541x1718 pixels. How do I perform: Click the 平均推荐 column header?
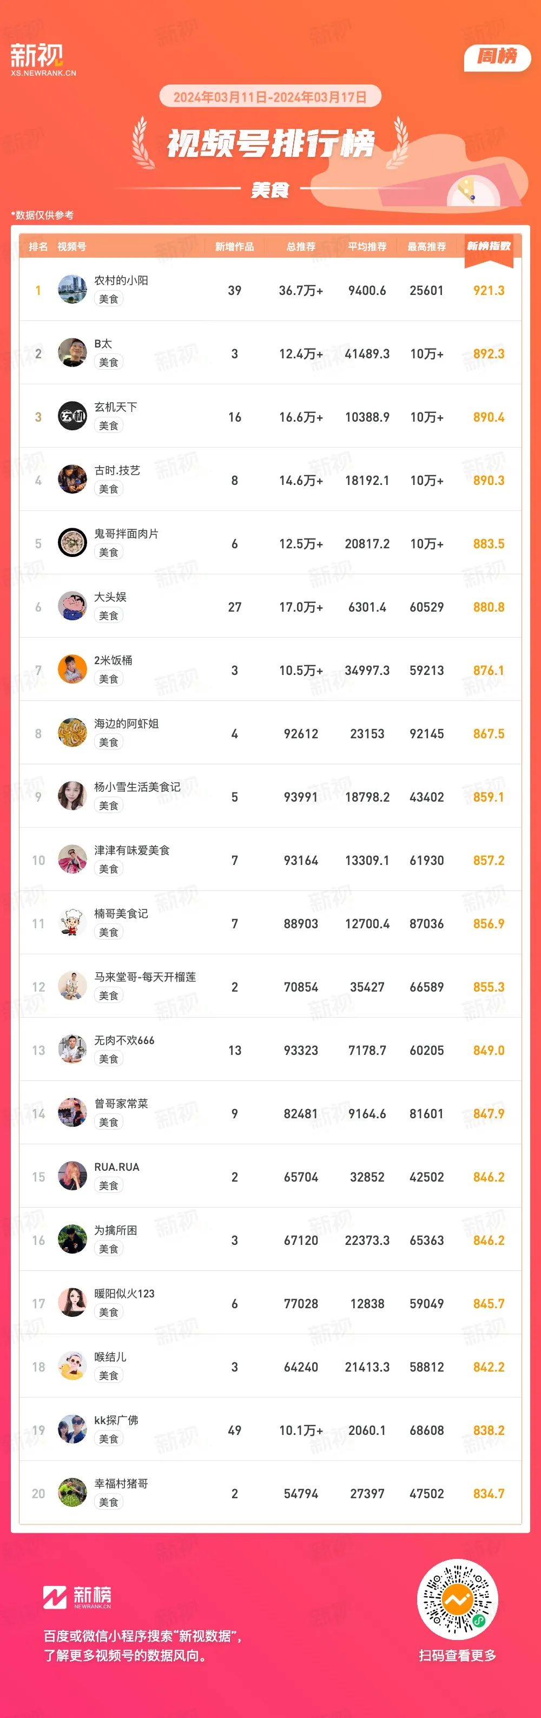point(367,247)
